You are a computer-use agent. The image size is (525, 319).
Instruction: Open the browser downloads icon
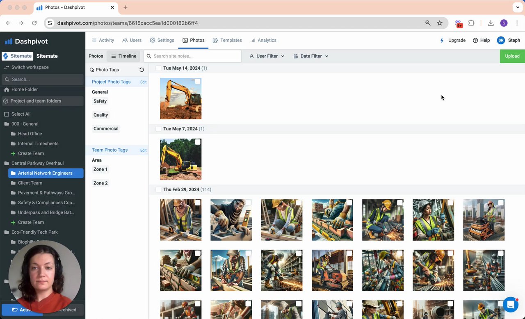(491, 23)
